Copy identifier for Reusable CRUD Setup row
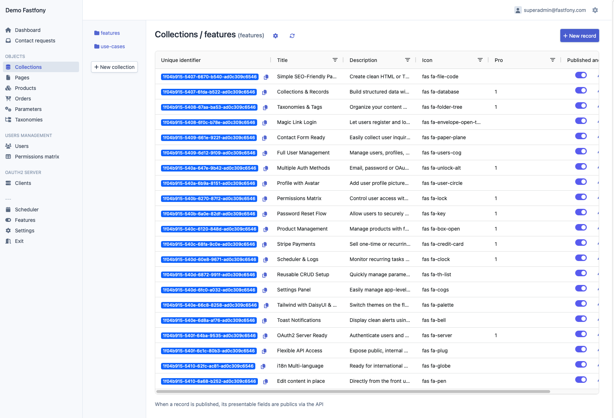614x418 pixels. click(264, 275)
